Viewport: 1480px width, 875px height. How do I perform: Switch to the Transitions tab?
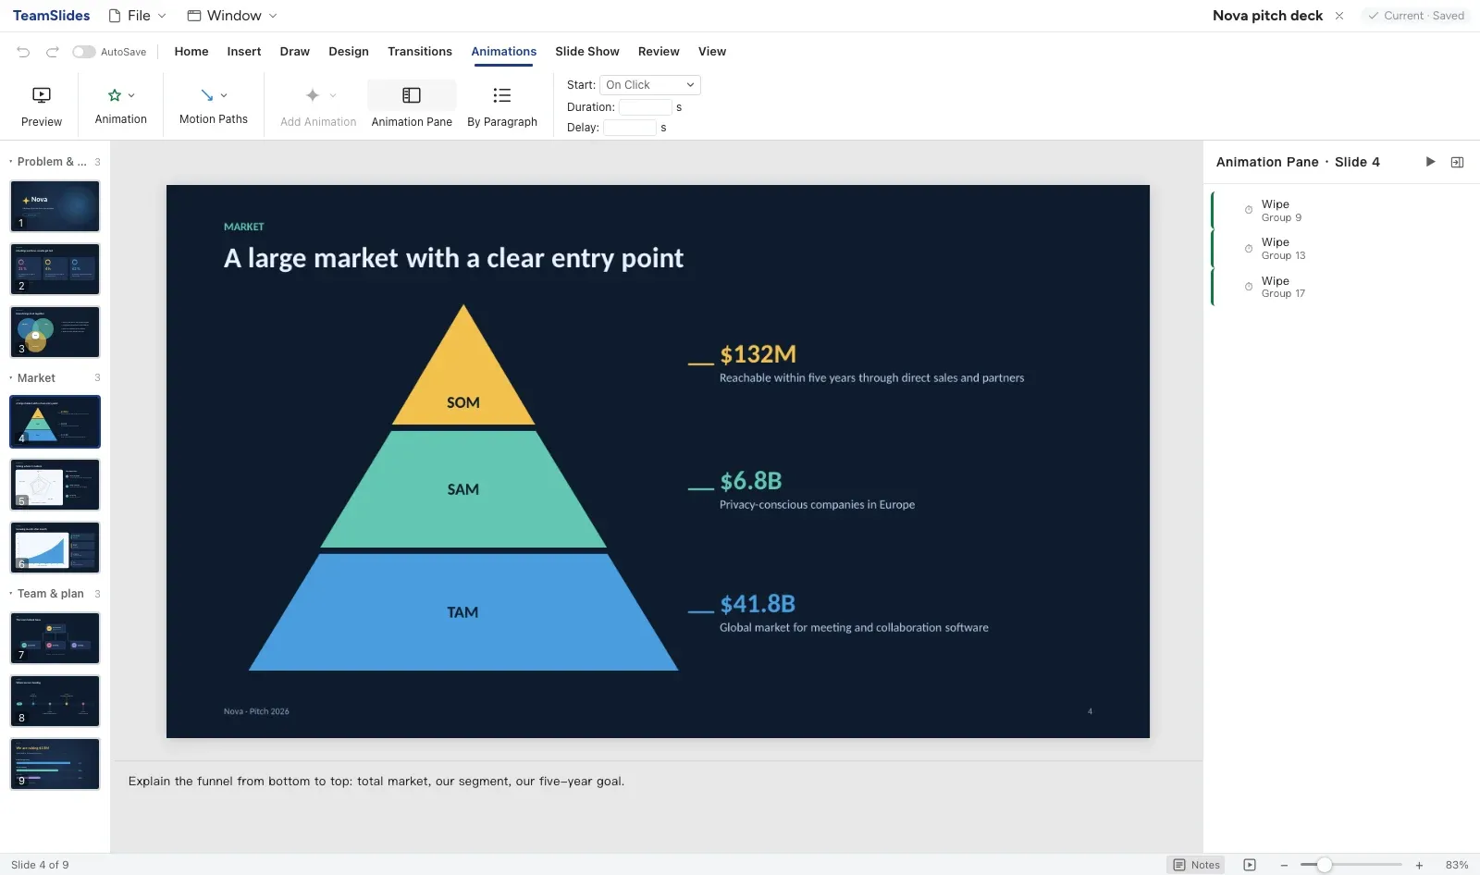[420, 52]
